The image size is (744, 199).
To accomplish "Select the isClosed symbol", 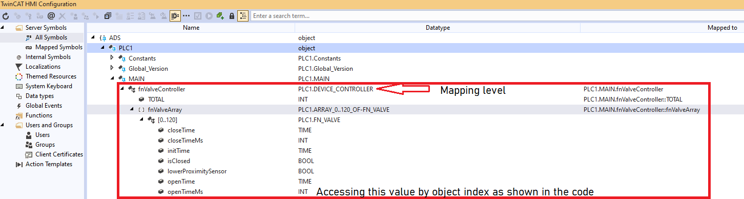I will 179,161.
